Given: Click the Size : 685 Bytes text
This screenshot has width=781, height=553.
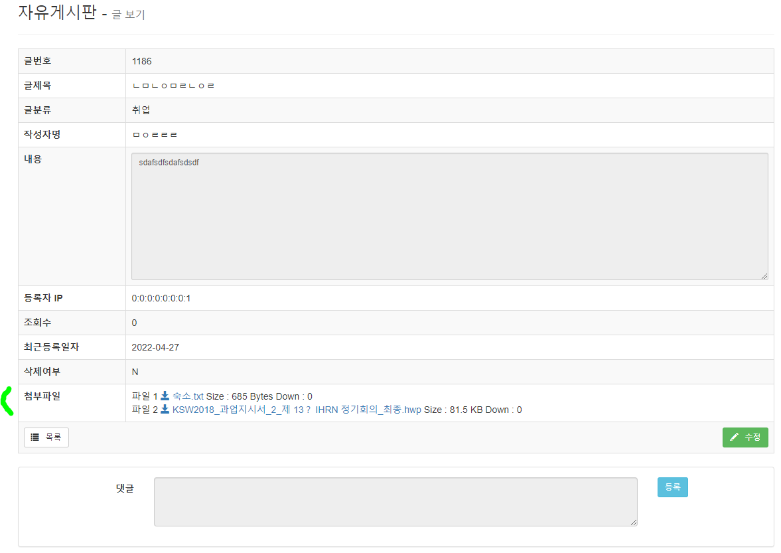Looking at the screenshot, I should click(241, 396).
